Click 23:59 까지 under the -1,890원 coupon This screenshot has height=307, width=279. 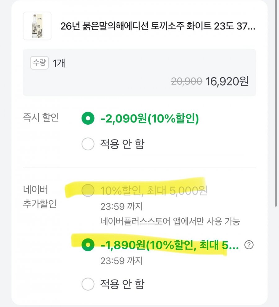tap(121, 261)
